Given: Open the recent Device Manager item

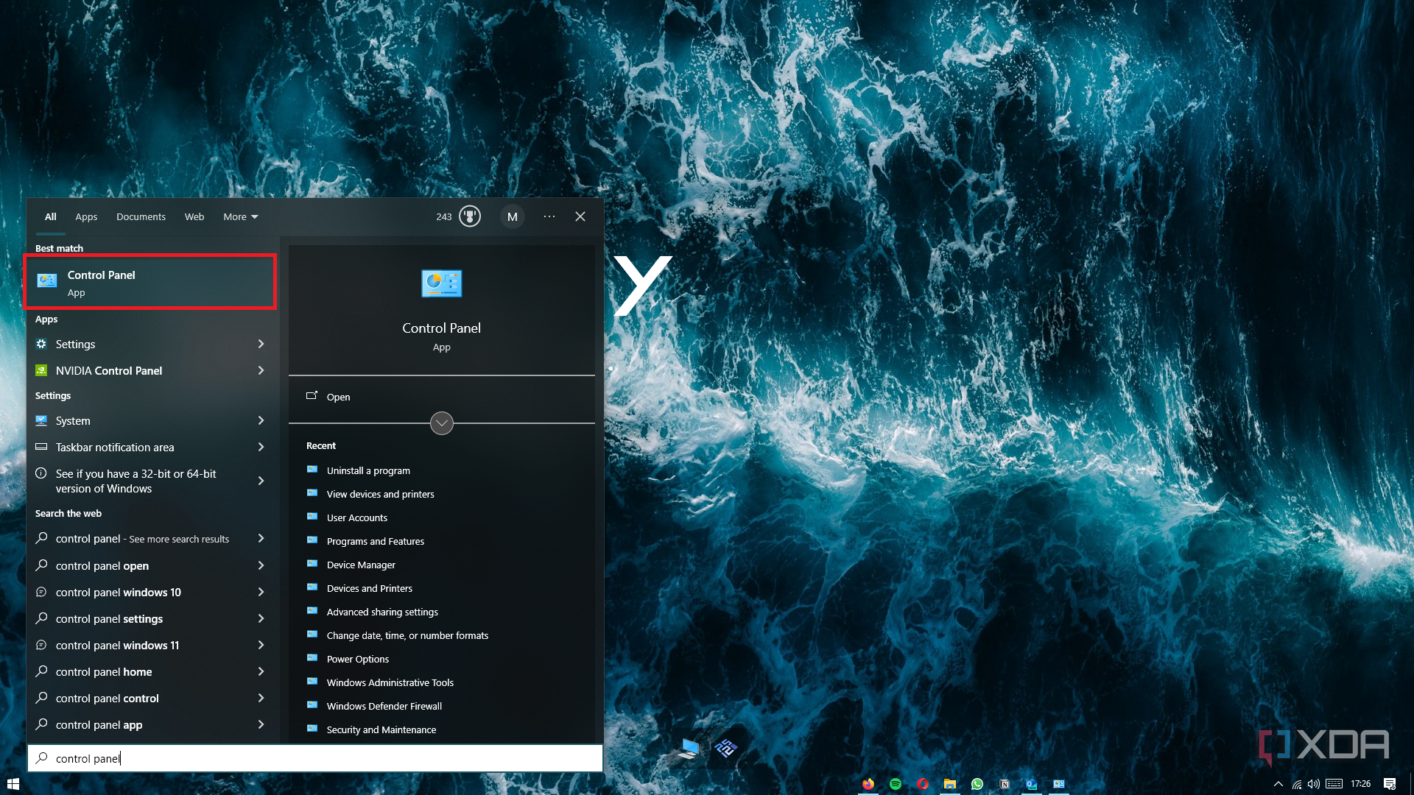Looking at the screenshot, I should pos(361,565).
